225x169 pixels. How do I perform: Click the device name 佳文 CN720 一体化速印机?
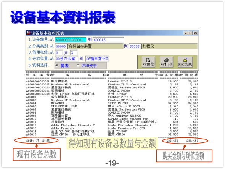click(70, 134)
